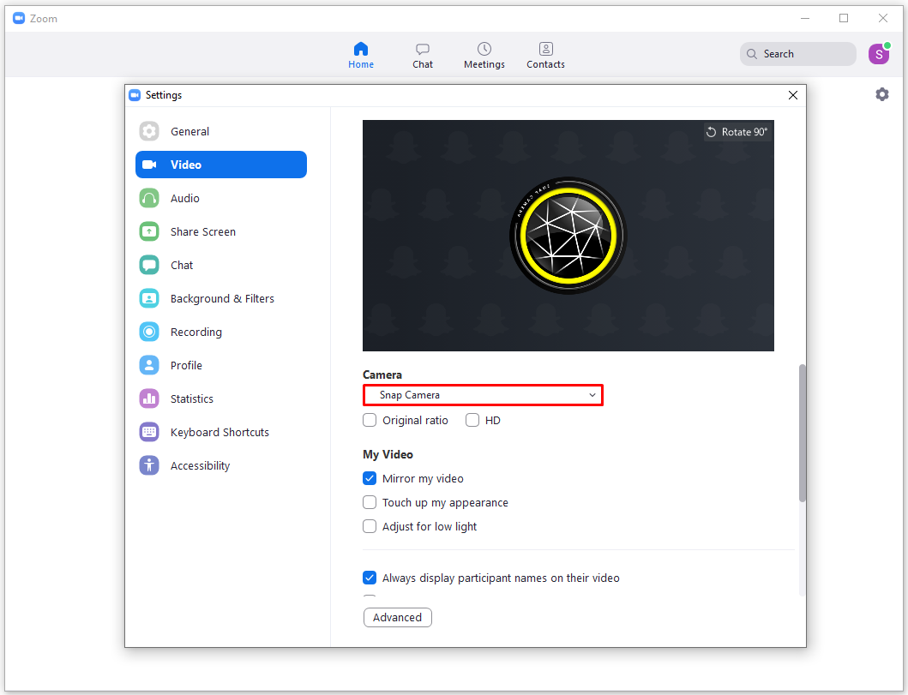Select Share Screen settings label

pyautogui.click(x=203, y=232)
